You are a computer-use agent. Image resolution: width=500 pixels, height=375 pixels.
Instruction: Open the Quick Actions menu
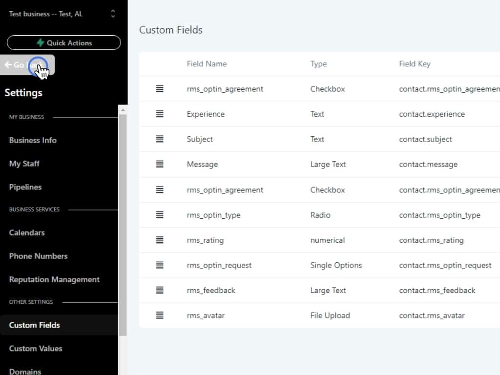click(x=63, y=42)
